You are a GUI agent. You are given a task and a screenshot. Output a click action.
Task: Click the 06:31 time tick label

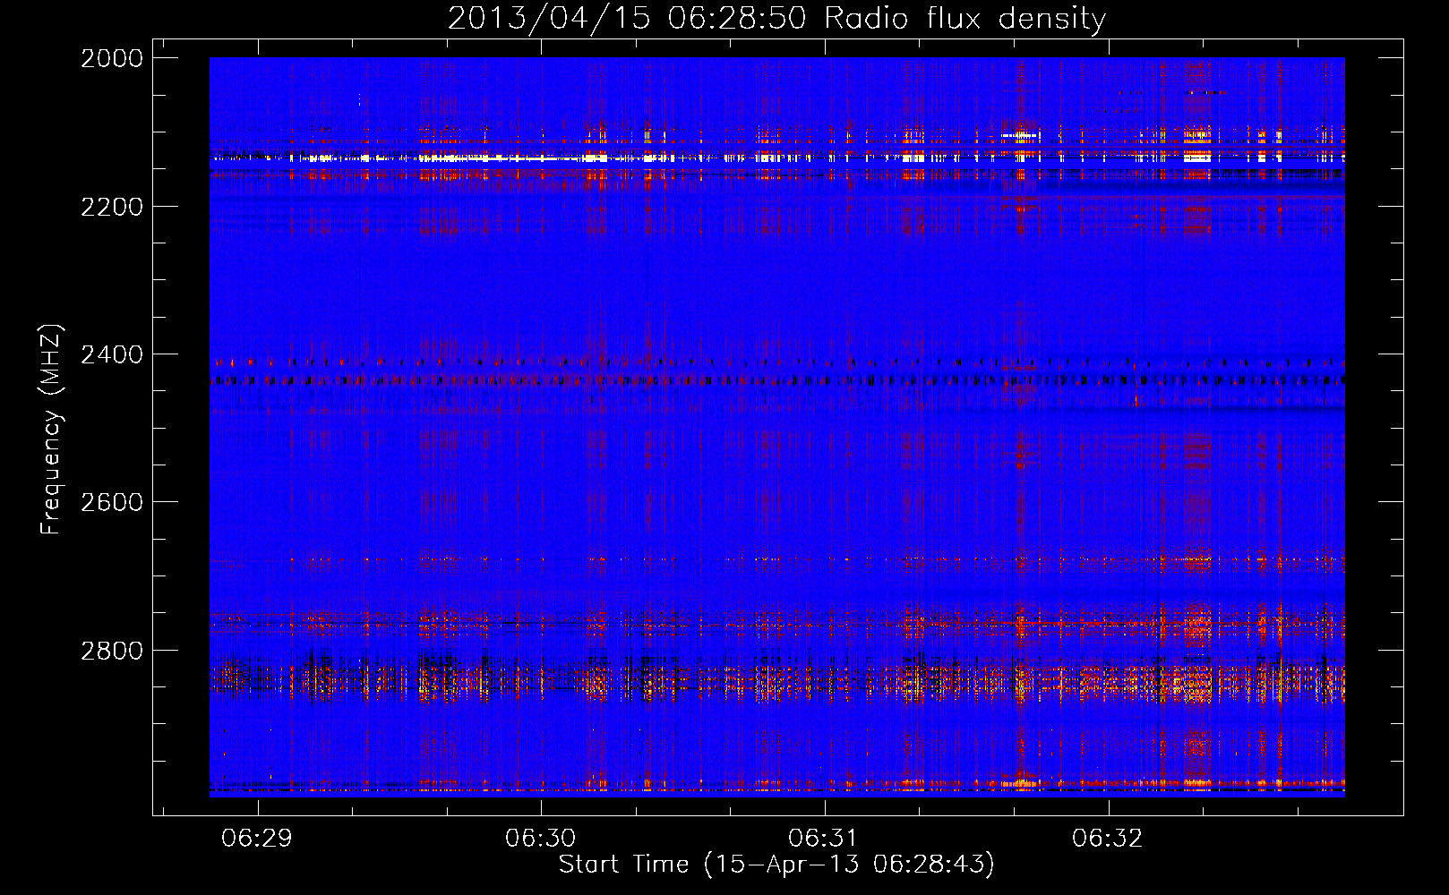pos(824,839)
